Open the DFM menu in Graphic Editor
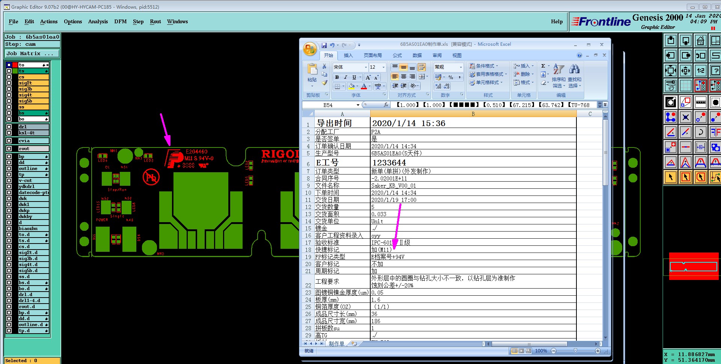The image size is (721, 364). pyautogui.click(x=121, y=22)
